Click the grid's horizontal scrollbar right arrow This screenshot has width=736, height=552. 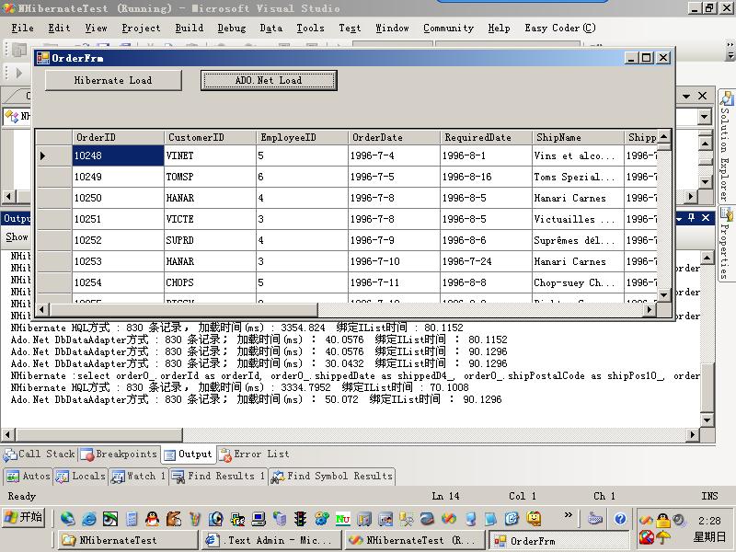tap(650, 309)
